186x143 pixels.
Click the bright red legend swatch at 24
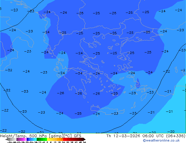coord(64,139)
